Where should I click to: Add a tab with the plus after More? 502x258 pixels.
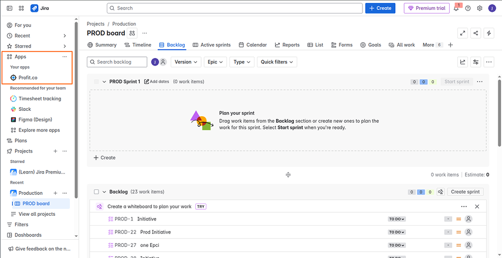(x=450, y=45)
